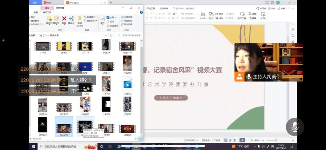The width and height of the screenshot is (326, 150).
Task: Click the Select (选择) arrow icon in WPS
Action: [x=263, y=14]
